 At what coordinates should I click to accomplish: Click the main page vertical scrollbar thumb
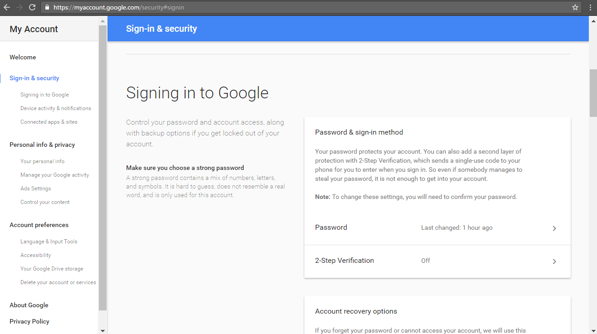point(593,93)
